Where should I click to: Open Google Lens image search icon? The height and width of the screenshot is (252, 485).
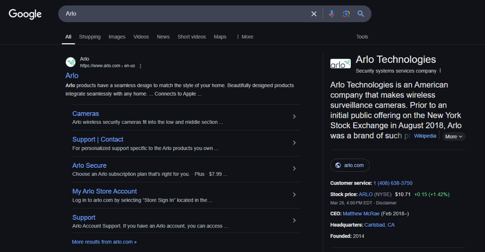(x=346, y=14)
